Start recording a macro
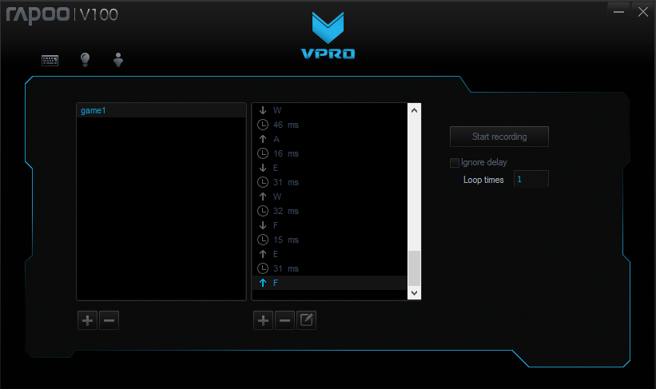Viewport: 656px width, 389px height. tap(499, 137)
